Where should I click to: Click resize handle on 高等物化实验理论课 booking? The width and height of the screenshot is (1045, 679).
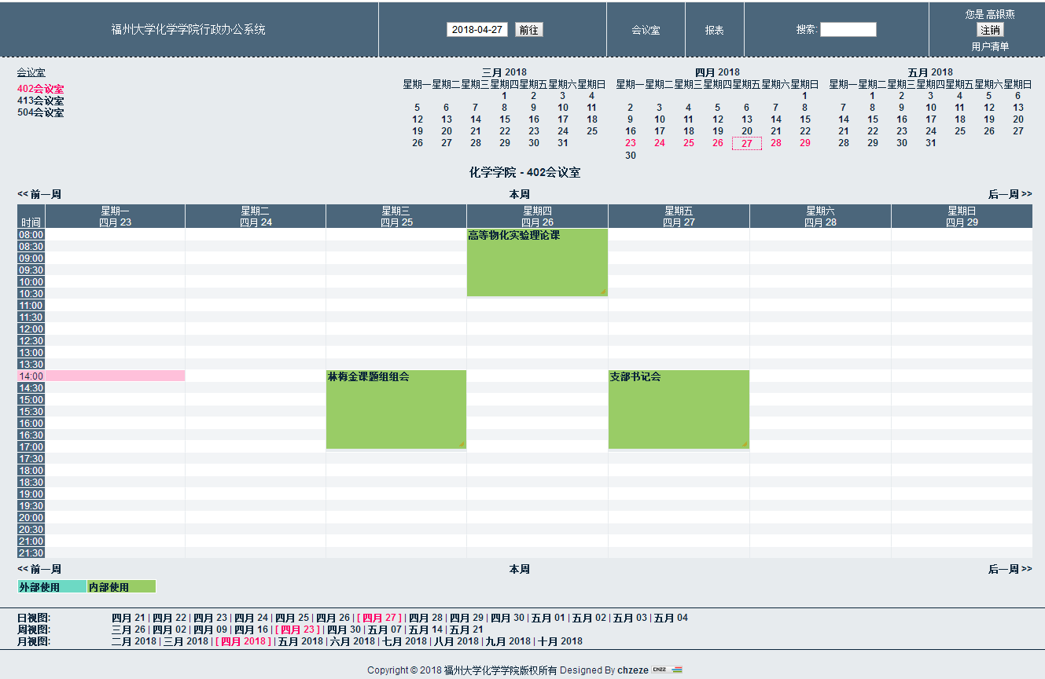point(603,292)
